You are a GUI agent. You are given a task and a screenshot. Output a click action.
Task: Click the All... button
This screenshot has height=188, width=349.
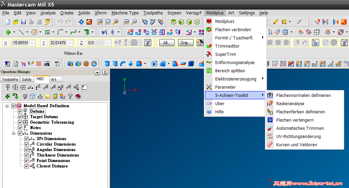pyautogui.click(x=167, y=43)
